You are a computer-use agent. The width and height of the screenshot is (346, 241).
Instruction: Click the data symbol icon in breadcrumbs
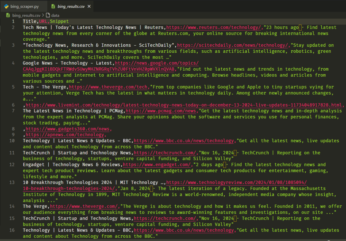(48, 15)
